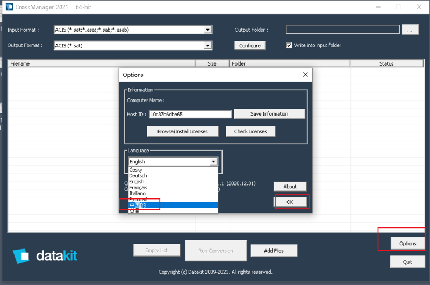Select Italiano in language list
This screenshot has height=285, width=430.
pyautogui.click(x=173, y=194)
